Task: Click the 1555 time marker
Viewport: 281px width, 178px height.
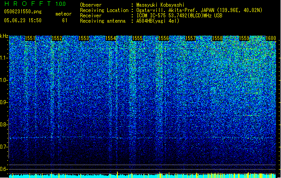Action: pos(137,38)
